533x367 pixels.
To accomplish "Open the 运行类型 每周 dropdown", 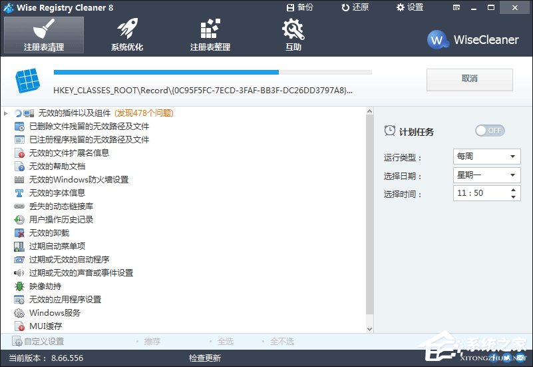I will (486, 157).
